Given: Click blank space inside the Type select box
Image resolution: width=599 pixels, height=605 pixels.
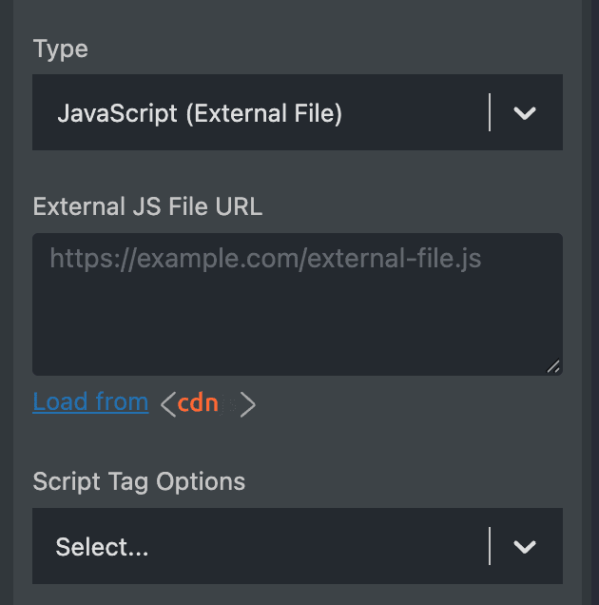Looking at the screenshot, I should pos(415,112).
